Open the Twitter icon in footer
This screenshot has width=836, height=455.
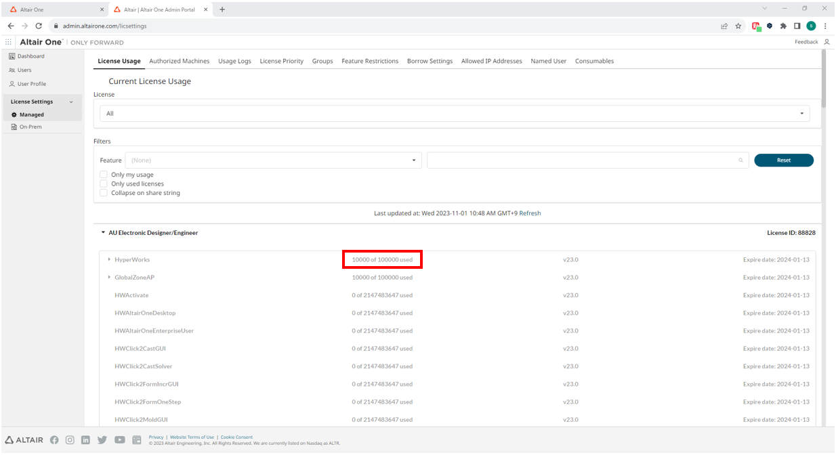(x=102, y=439)
